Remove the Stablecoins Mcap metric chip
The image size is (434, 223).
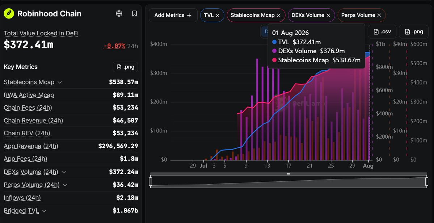[x=279, y=16]
